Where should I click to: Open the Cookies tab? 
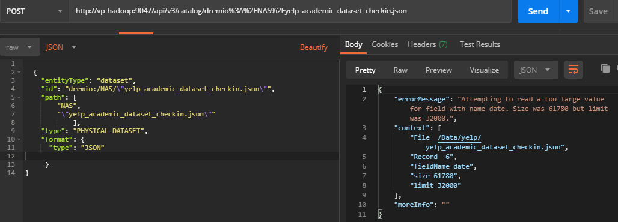385,44
